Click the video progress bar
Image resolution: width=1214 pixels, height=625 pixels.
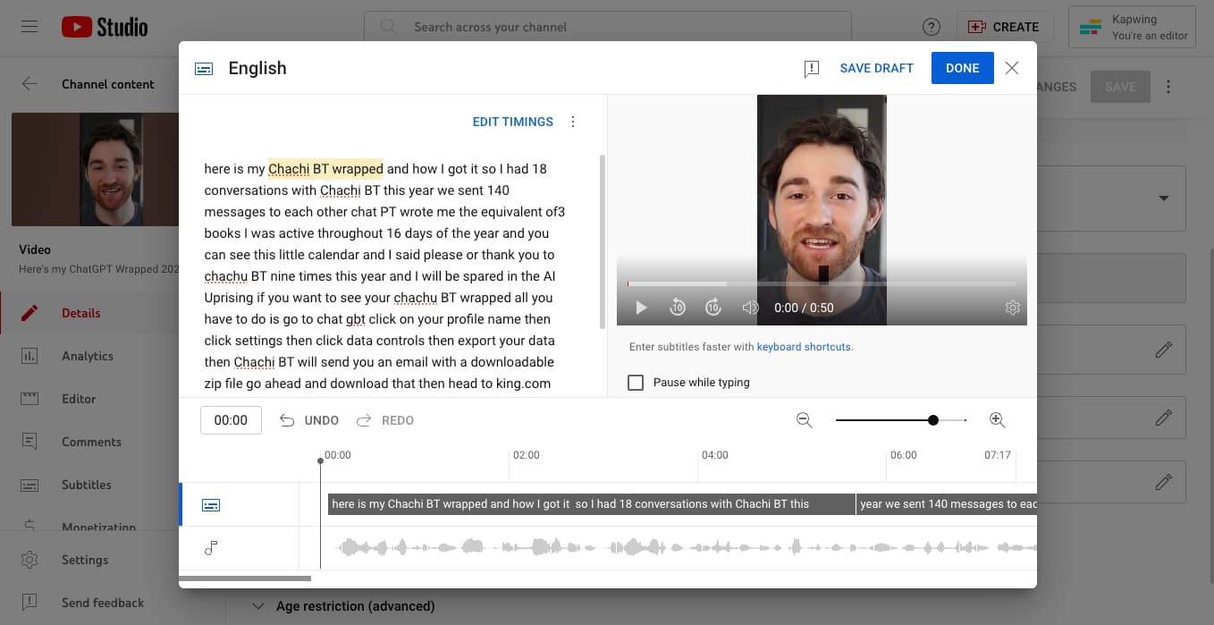click(x=822, y=283)
